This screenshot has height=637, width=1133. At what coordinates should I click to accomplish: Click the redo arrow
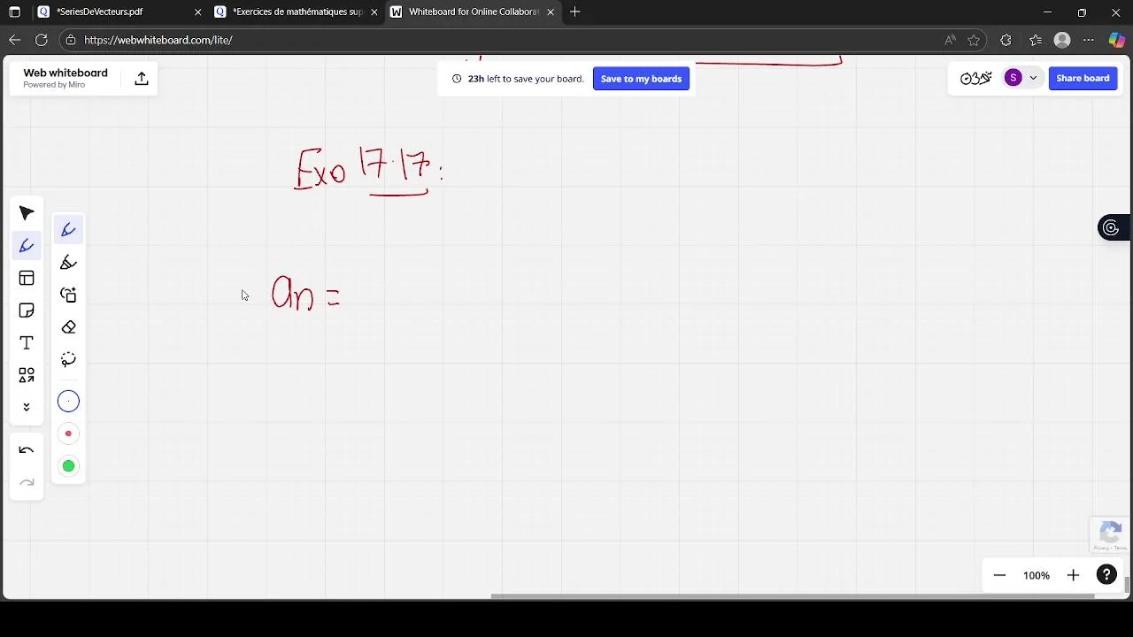point(27,483)
